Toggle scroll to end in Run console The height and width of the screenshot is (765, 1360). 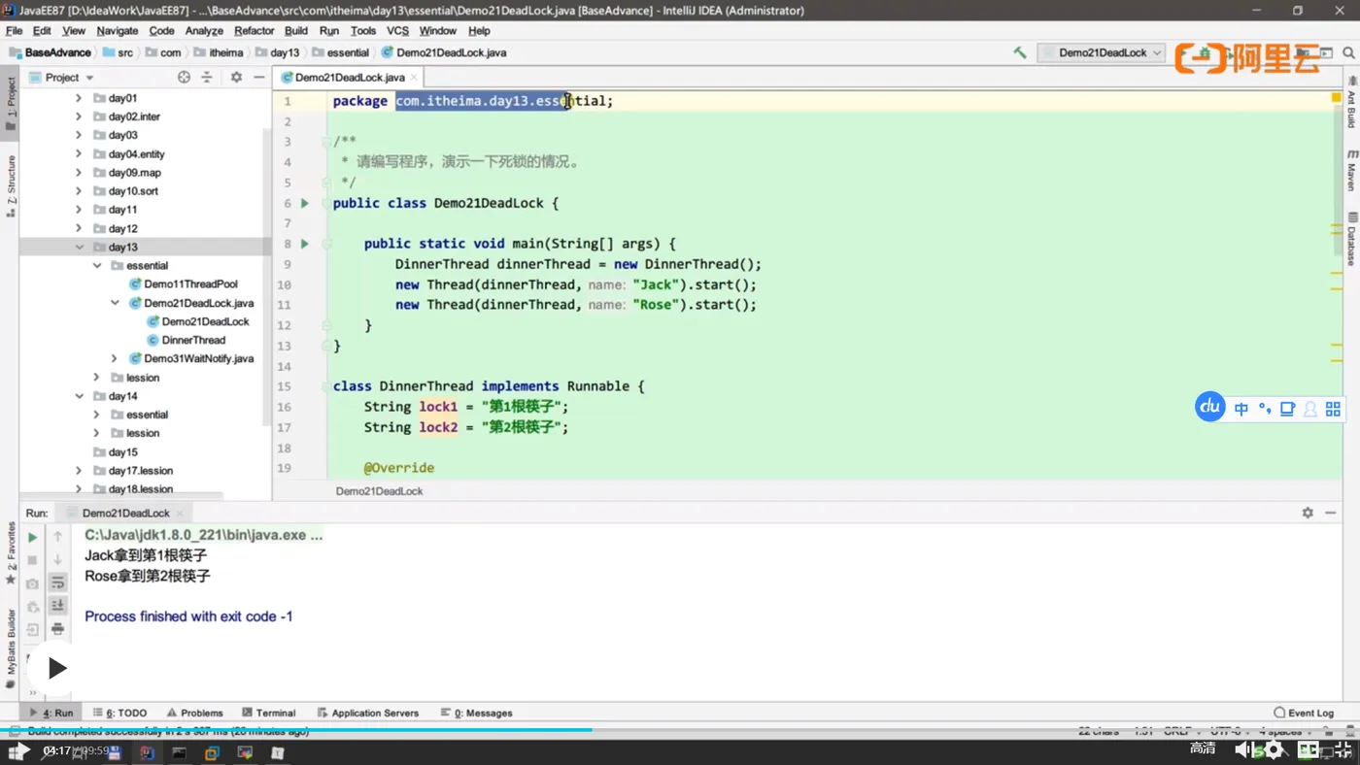(58, 606)
